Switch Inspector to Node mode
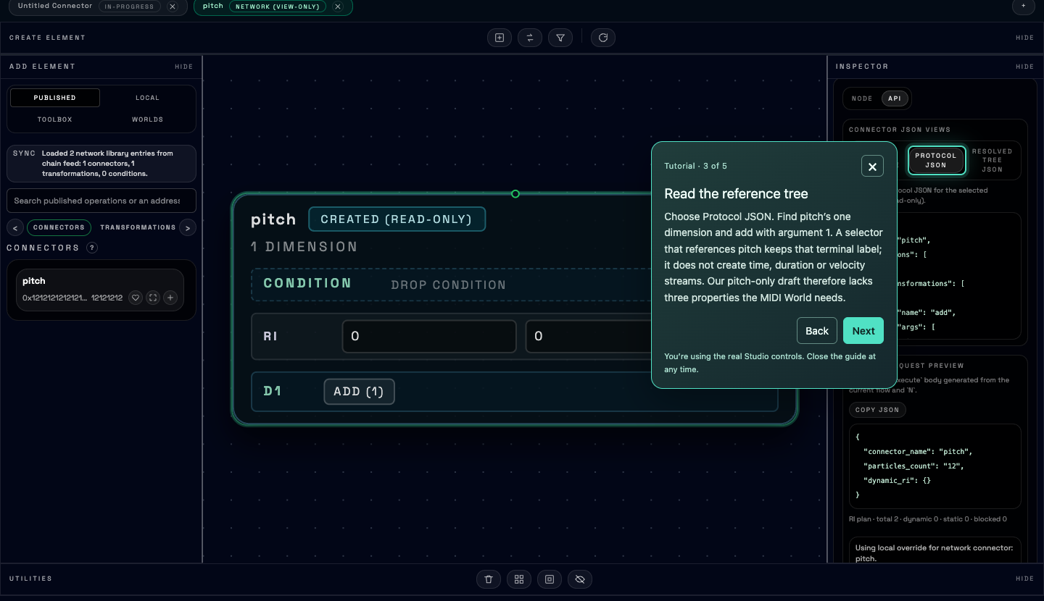The image size is (1044, 601). (x=862, y=98)
